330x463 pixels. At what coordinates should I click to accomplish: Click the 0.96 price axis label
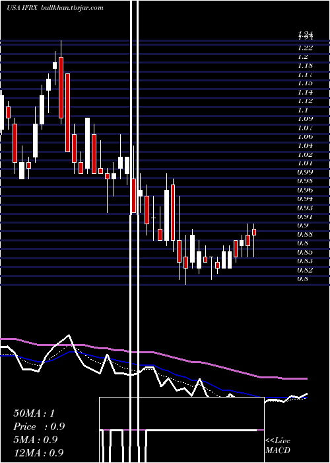click(x=305, y=190)
